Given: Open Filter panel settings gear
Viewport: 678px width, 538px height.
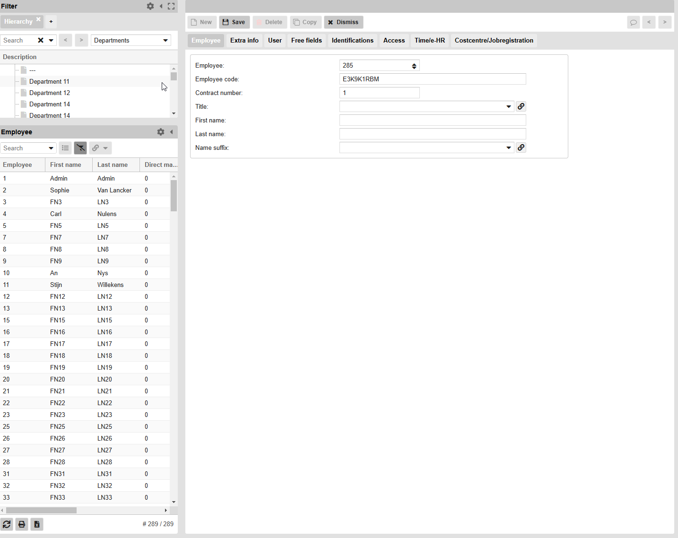Looking at the screenshot, I should (150, 6).
